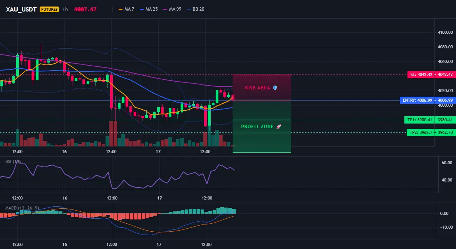Viewport: 456px width, 249px height.
Task: Click date label 17 under the MACD panel
Action: (x=159, y=244)
